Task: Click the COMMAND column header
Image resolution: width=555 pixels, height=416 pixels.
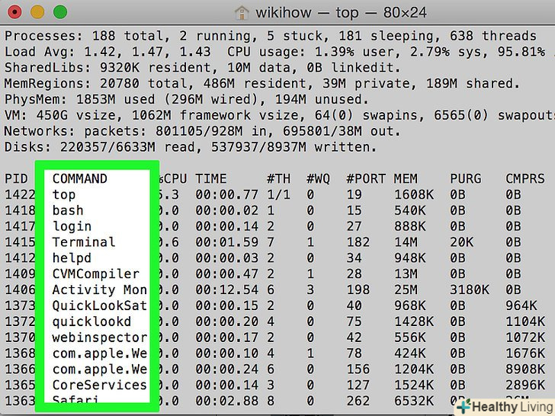Action: pyautogui.click(x=79, y=178)
